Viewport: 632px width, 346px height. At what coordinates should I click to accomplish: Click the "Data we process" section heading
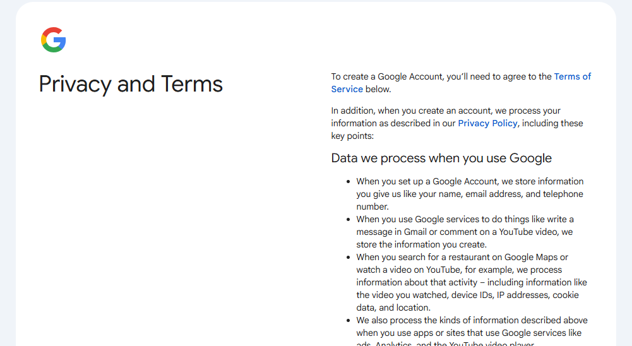(441, 158)
